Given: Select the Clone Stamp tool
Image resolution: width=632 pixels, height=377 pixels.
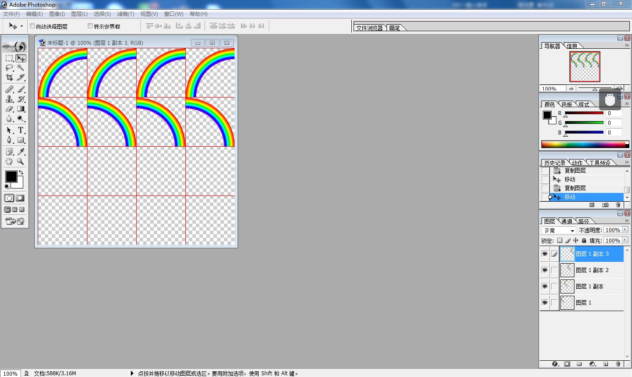Looking at the screenshot, I should (x=9, y=99).
